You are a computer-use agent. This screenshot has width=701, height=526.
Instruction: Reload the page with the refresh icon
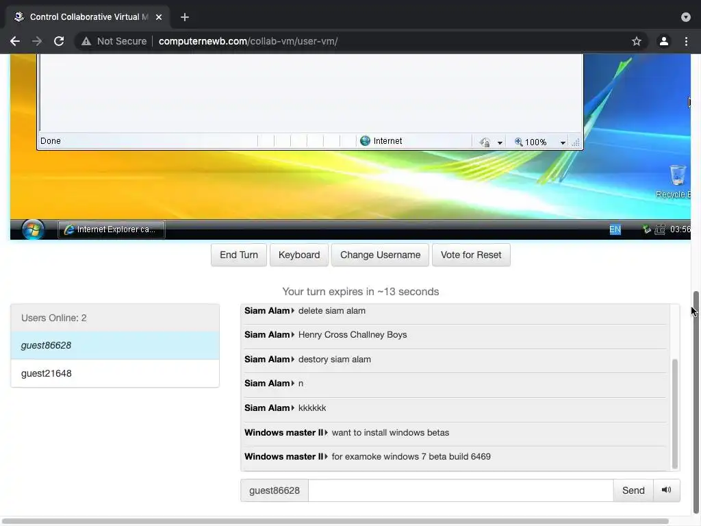pyautogui.click(x=59, y=41)
